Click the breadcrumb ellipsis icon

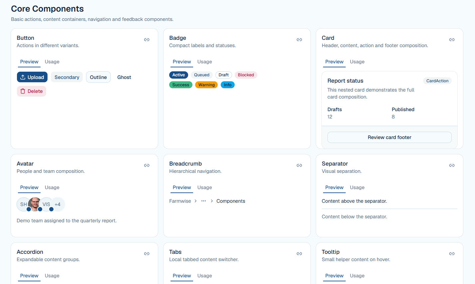(x=203, y=201)
